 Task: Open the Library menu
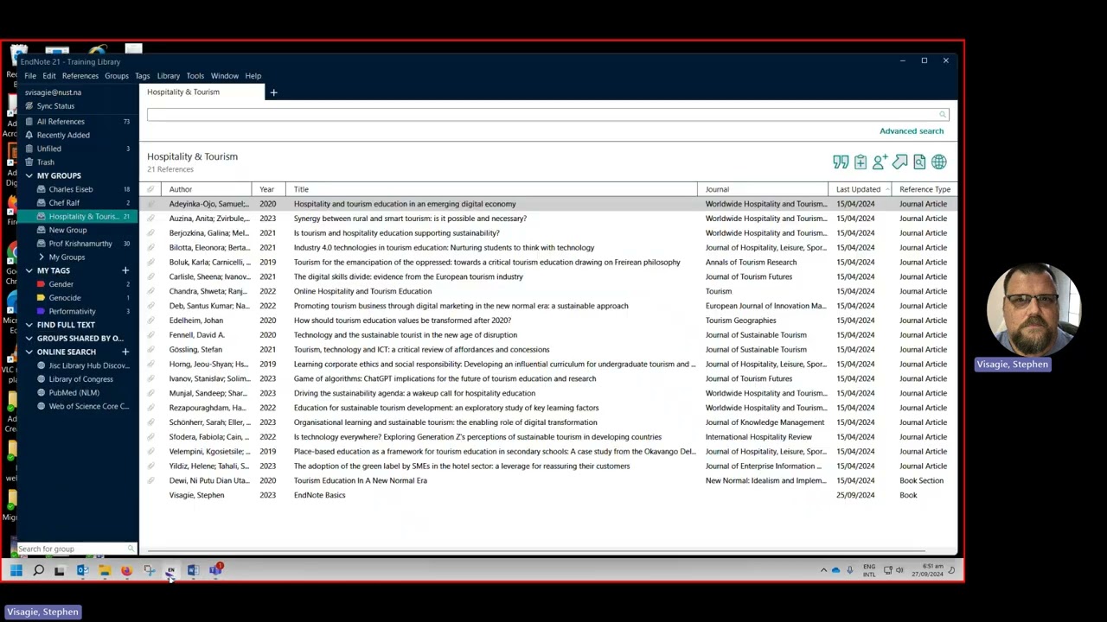coord(169,76)
